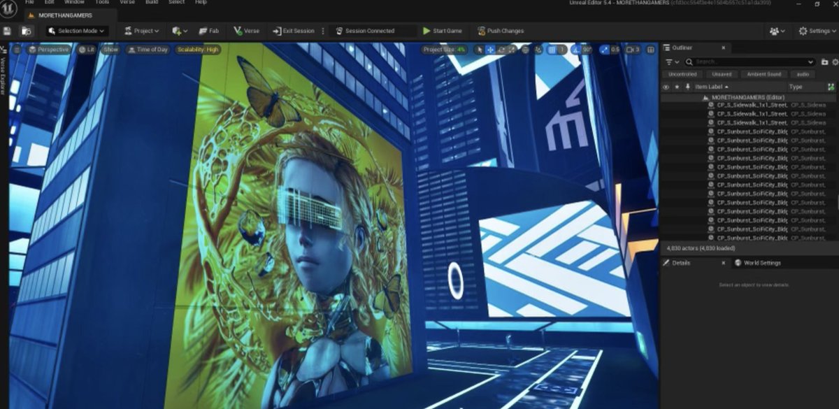The image size is (839, 409).
Task: Toggle the Unsaved filter chip
Action: click(722, 74)
